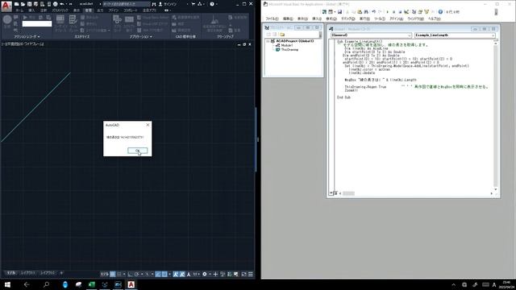
Task: Open the workspace switching gear in status bar
Action: (x=205, y=274)
